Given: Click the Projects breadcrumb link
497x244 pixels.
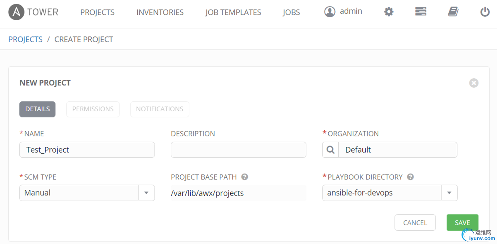Looking at the screenshot, I should [x=25, y=40].
